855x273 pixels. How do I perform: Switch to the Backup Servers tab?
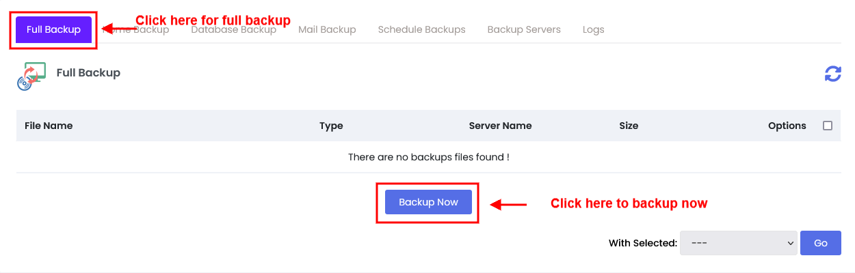(524, 29)
